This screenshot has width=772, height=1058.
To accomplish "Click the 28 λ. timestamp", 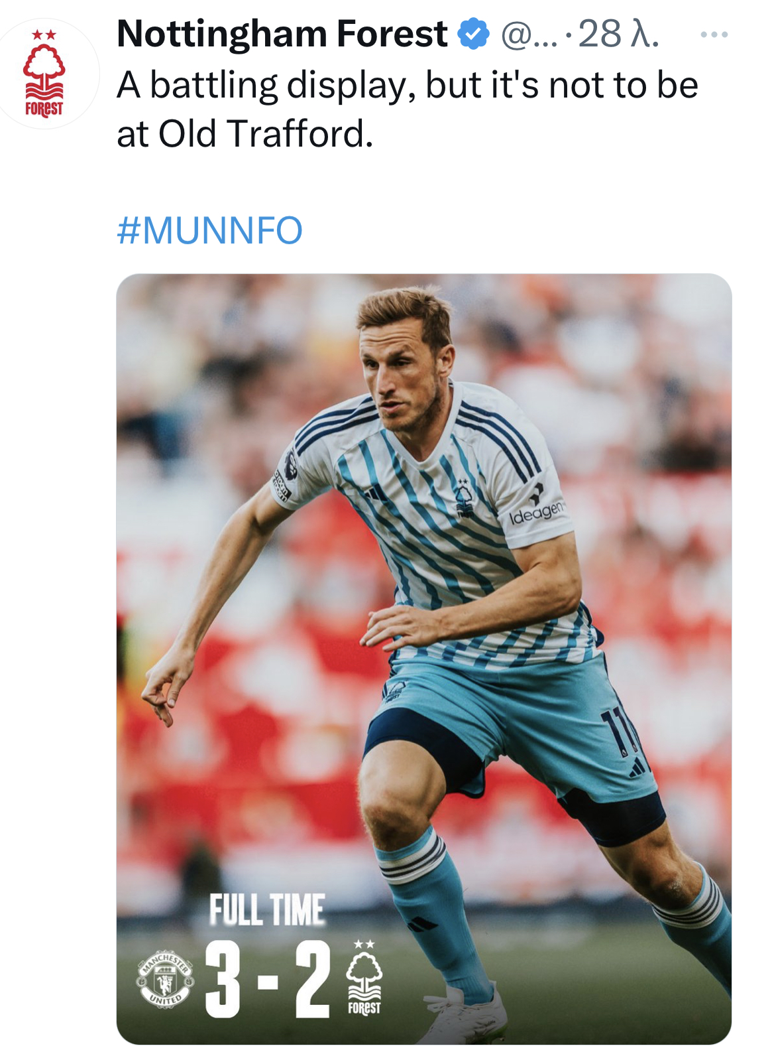I will point(618,34).
